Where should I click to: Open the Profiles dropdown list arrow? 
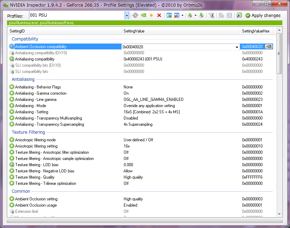click(x=127, y=16)
